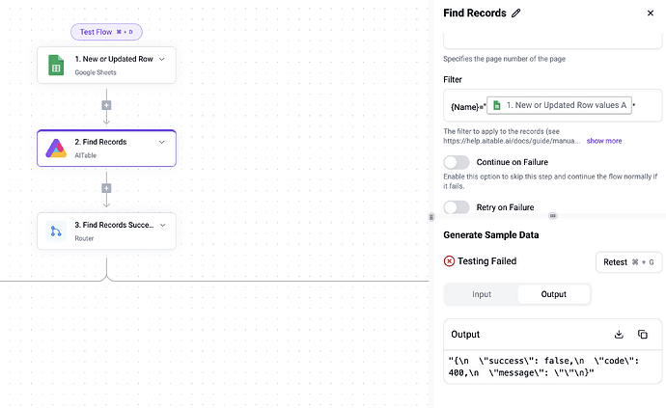
Task: Download the output using the download icon
Action: coord(619,335)
